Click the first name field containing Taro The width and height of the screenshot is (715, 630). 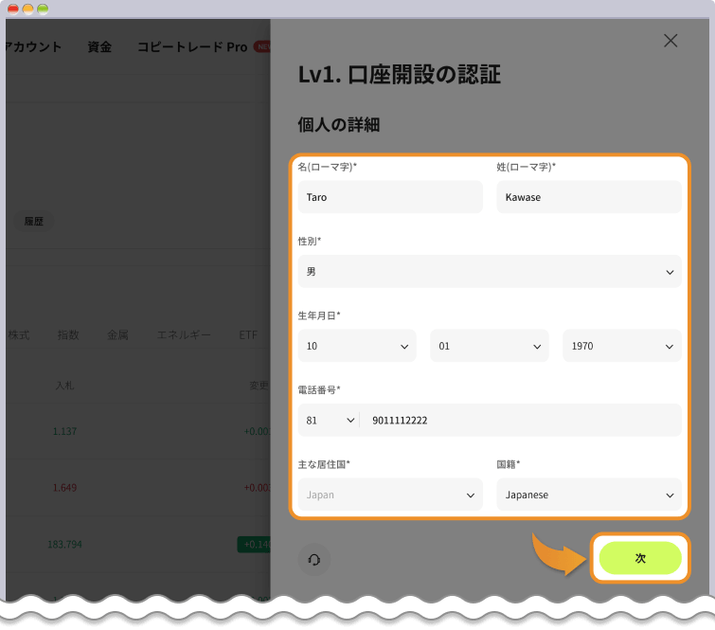point(390,197)
